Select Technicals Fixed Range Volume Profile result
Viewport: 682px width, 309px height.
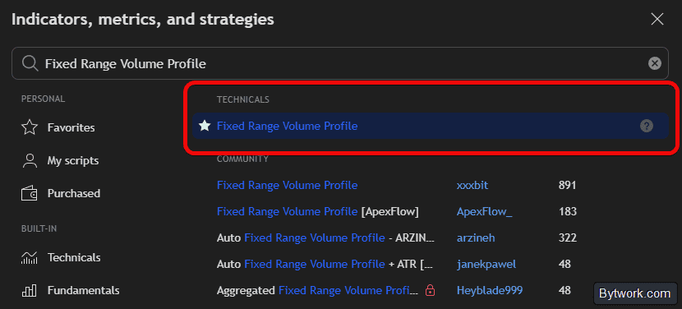tap(431, 127)
